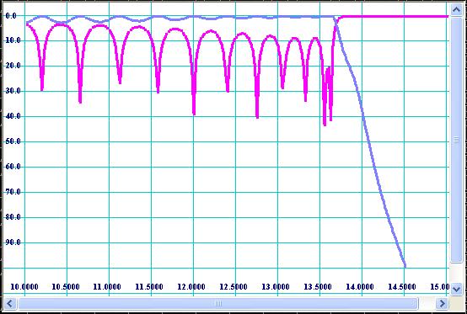Select the 10.0000 x-axis label
The height and width of the screenshot is (314, 467).
click(x=24, y=287)
